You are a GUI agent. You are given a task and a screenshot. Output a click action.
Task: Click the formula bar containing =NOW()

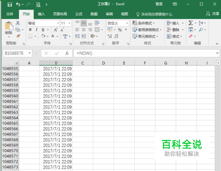(x=145, y=53)
